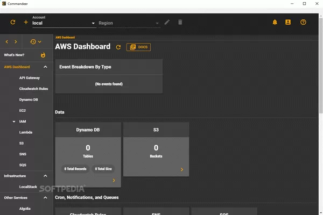Collapse the Infrastructure sidebar section

[x=45, y=176]
